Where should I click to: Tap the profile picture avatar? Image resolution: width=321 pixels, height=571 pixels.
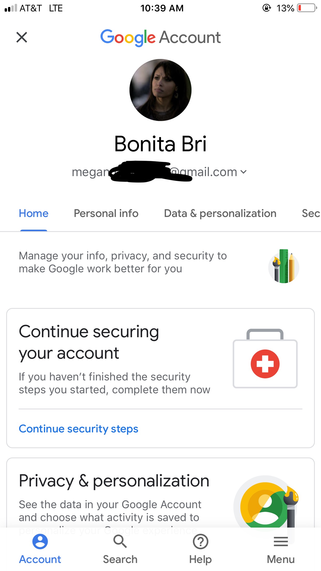point(160,90)
